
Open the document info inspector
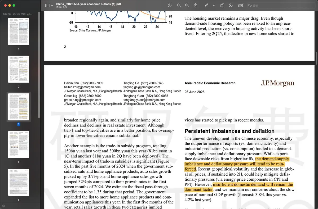(170, 5)
